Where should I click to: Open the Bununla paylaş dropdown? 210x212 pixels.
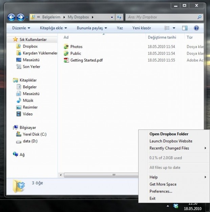[92, 28]
